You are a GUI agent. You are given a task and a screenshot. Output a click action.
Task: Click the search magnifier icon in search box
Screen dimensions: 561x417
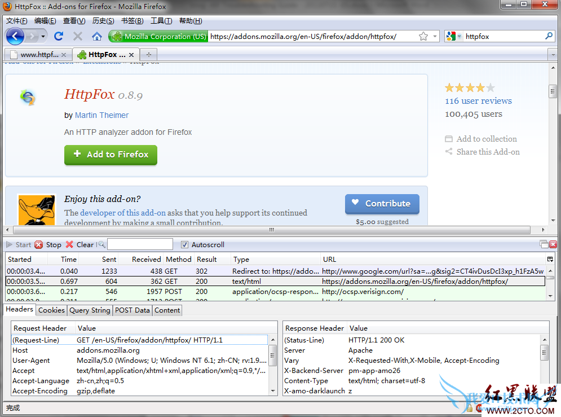pyautogui.click(x=549, y=36)
